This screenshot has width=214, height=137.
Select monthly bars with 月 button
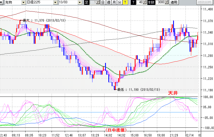tap(114, 2)
